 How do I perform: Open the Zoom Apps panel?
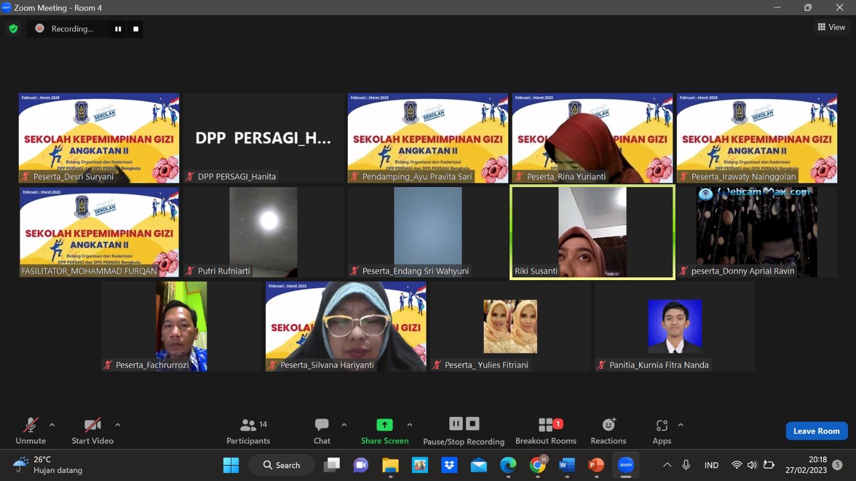click(x=662, y=431)
